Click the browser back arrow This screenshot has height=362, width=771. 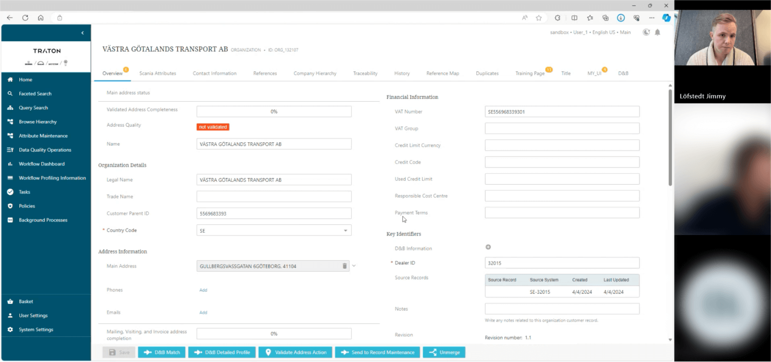click(9, 18)
